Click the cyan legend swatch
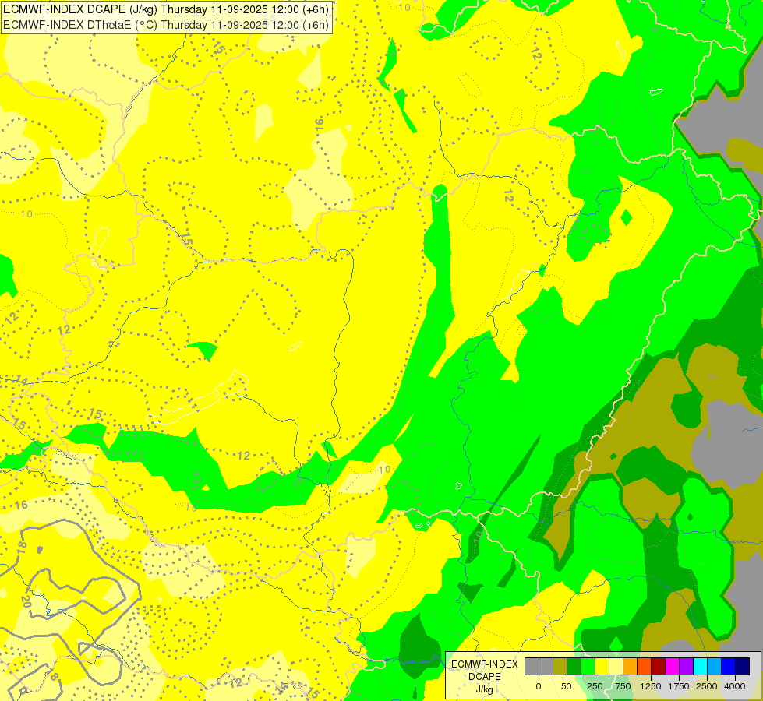Viewport: 763px width, 701px height. coord(700,666)
